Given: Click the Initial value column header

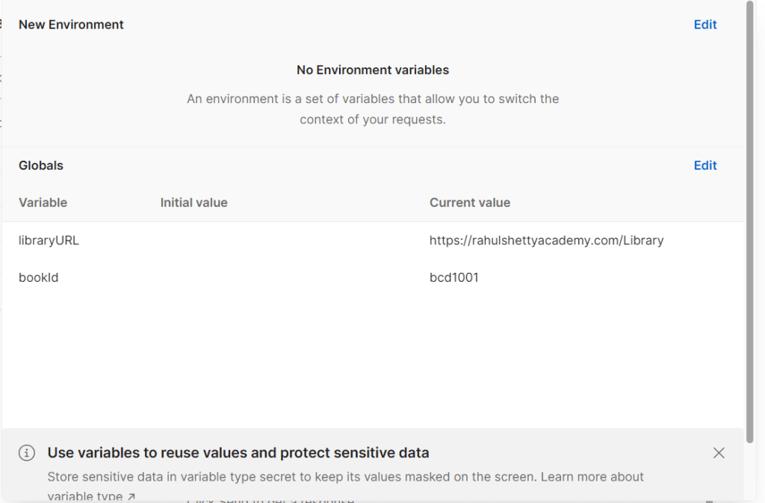Looking at the screenshot, I should 193,203.
